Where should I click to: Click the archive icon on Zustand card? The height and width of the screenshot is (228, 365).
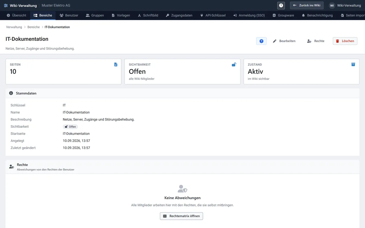point(353,64)
